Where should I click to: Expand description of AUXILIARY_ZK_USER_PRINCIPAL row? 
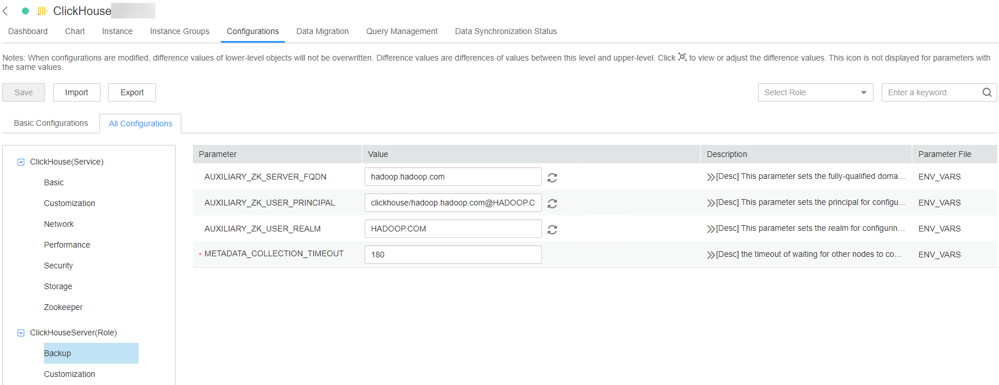pyautogui.click(x=711, y=203)
